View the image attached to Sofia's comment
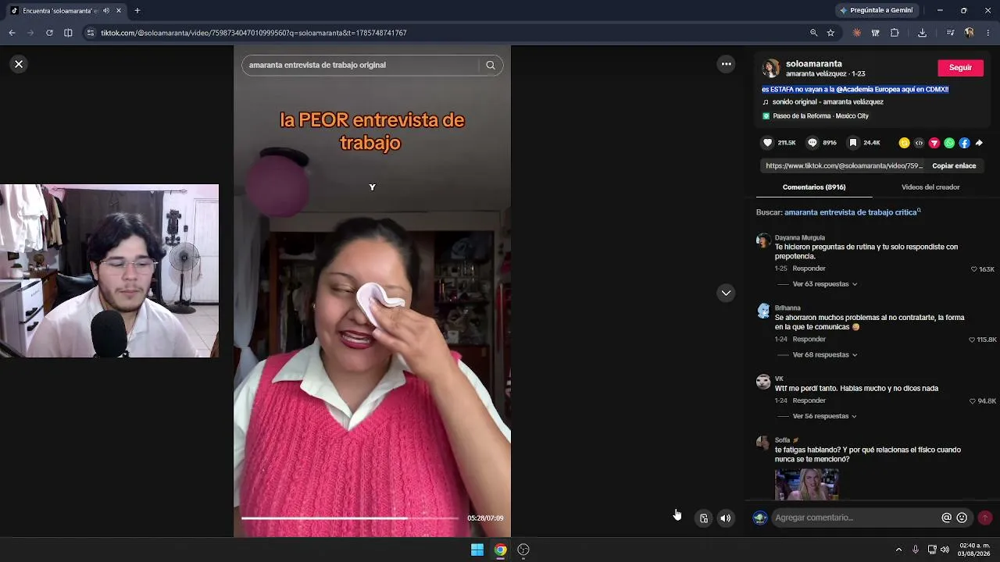Screen dimensions: 1000x562 807,484
